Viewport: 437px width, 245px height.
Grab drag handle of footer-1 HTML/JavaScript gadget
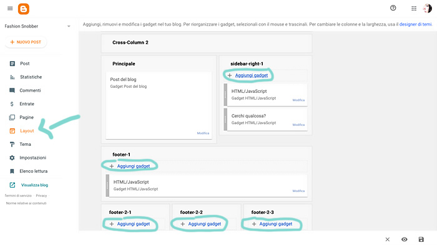click(107, 186)
